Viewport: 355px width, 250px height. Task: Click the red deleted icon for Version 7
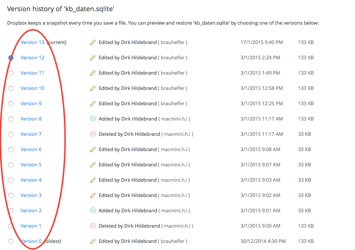click(x=93, y=134)
